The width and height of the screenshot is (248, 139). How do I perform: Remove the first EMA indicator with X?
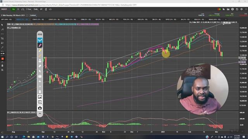[12, 24]
